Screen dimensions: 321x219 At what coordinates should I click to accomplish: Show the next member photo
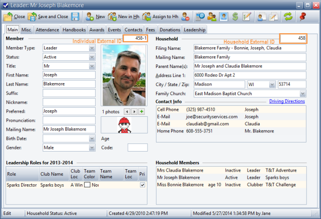click(x=134, y=111)
